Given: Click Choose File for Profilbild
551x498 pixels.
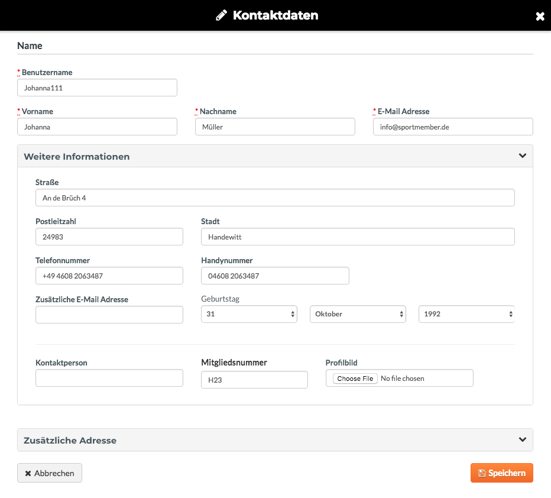Looking at the screenshot, I should (355, 379).
